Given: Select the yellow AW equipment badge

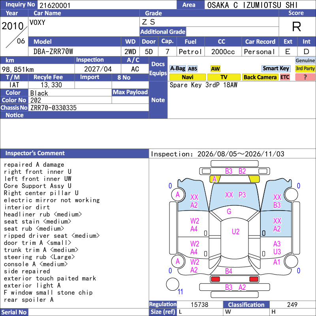Looking at the screenshot, I should pos(215,69).
